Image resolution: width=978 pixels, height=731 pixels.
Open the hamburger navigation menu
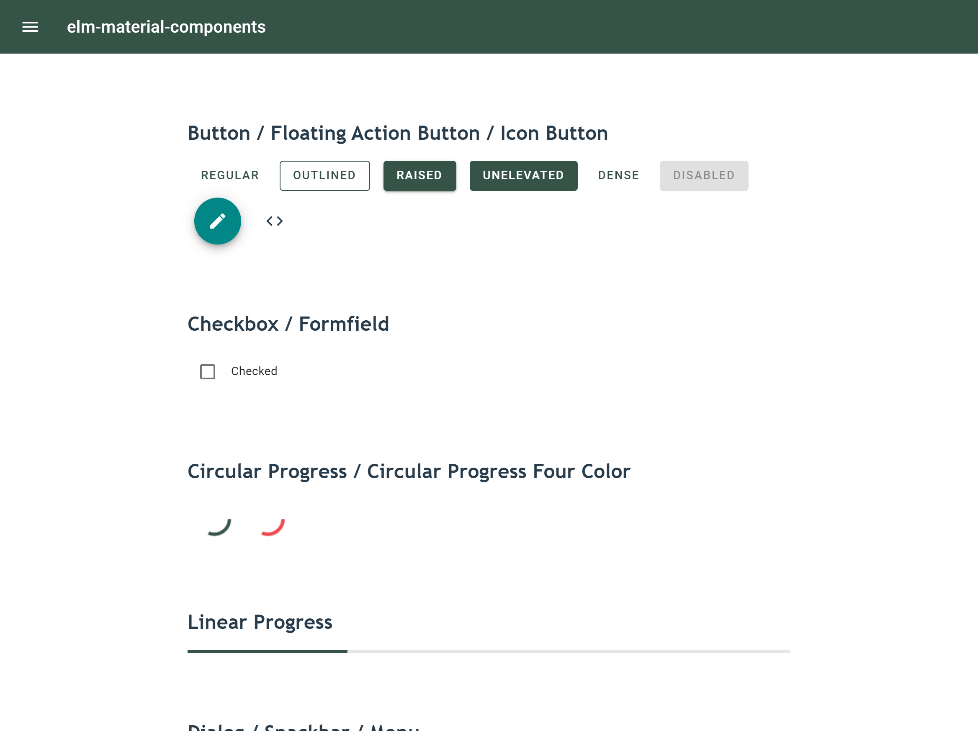pos(30,27)
